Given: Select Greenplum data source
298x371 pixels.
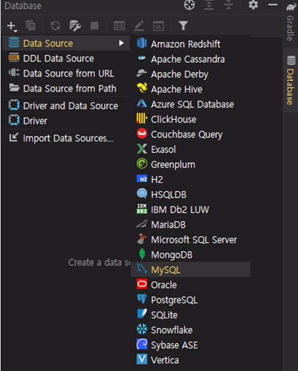Looking at the screenshot, I should click(191, 164).
